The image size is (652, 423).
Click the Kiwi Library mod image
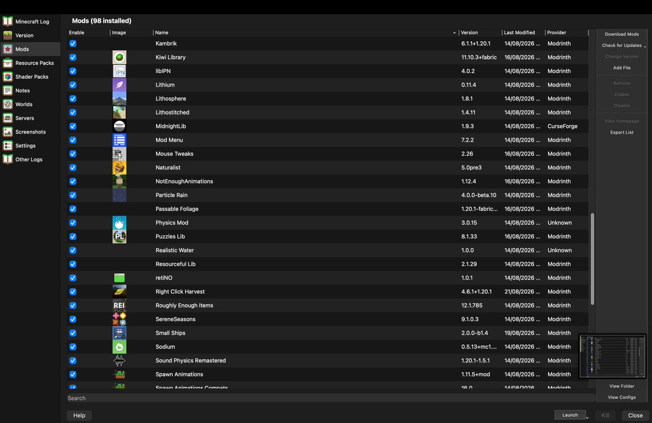[119, 57]
